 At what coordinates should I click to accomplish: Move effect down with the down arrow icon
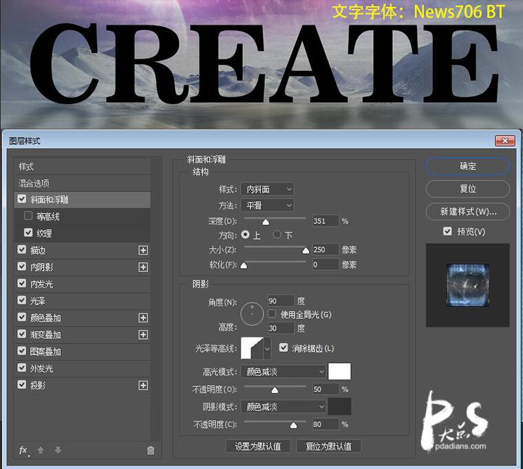pyautogui.click(x=58, y=450)
